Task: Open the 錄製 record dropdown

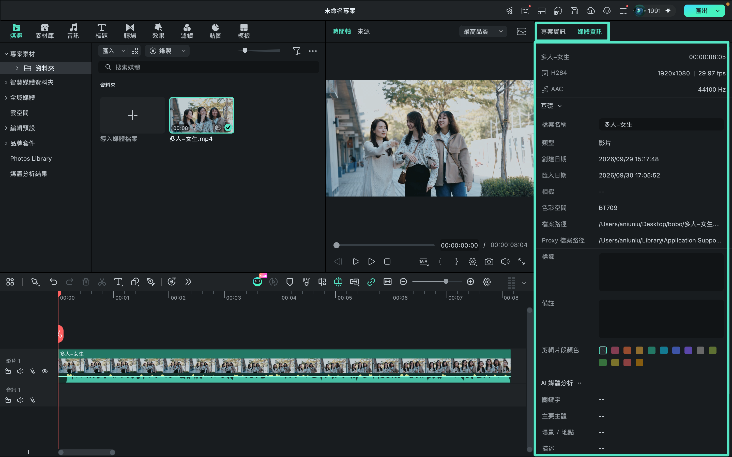Action: click(167, 51)
